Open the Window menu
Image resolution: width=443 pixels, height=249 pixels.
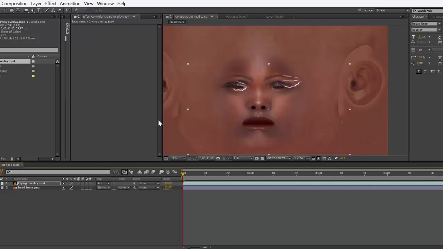tap(105, 3)
